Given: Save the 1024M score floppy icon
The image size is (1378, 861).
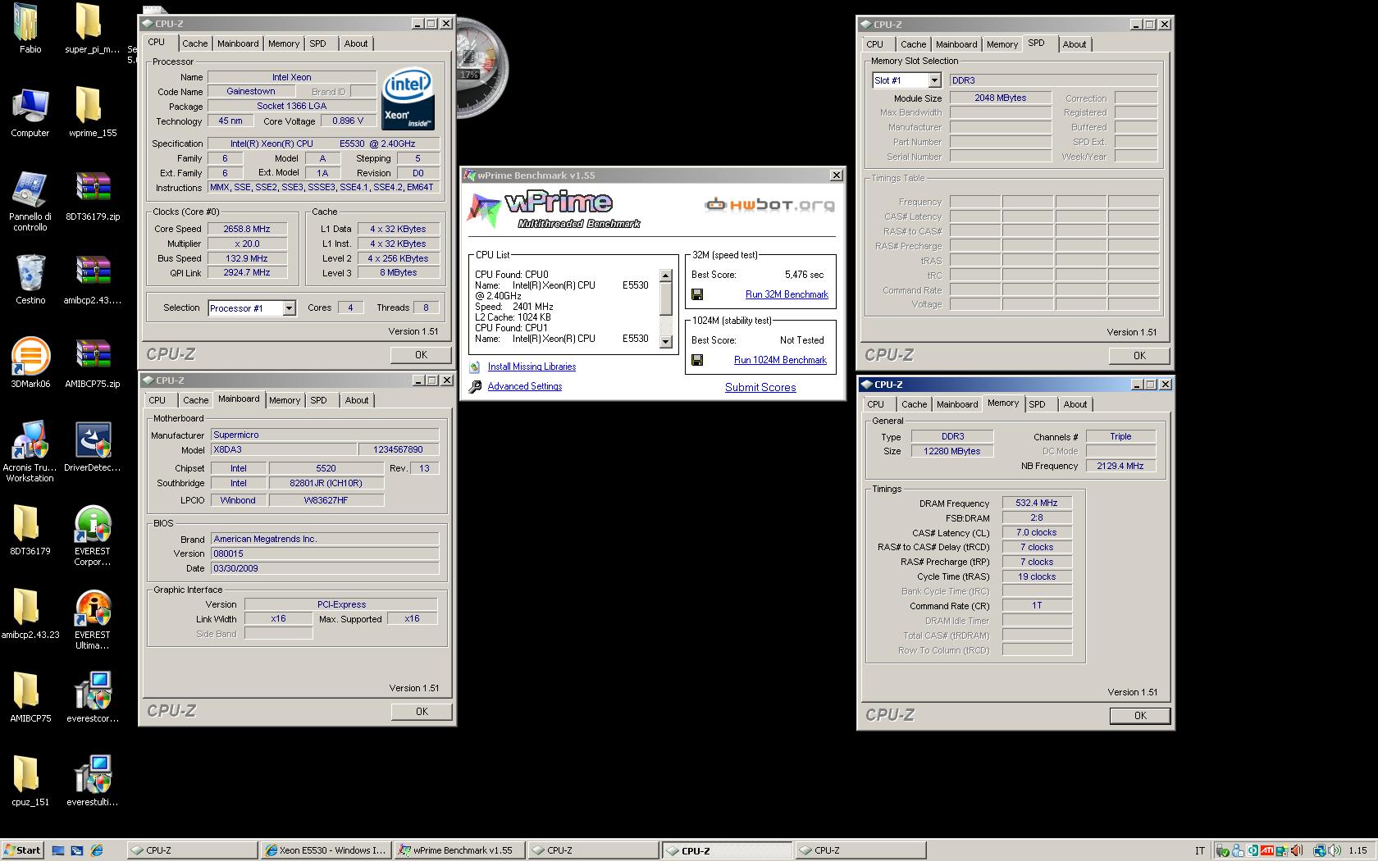Looking at the screenshot, I should (697, 360).
